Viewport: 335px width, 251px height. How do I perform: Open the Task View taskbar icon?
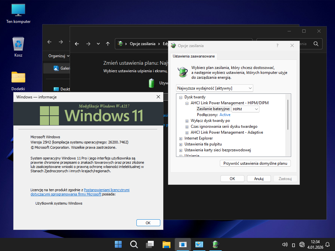(x=150, y=244)
